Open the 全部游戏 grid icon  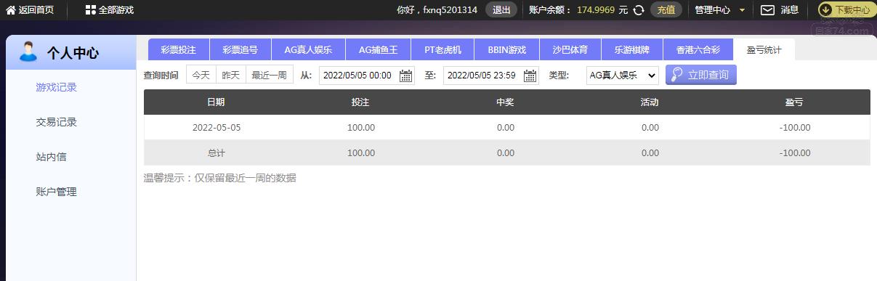(90, 10)
